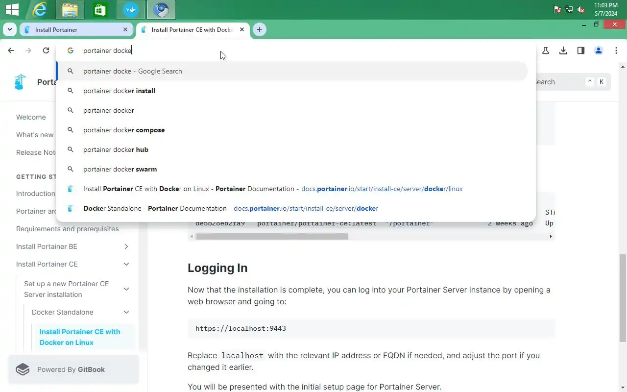
Task: Open the Docker Standalone sidebar page
Action: 63,312
